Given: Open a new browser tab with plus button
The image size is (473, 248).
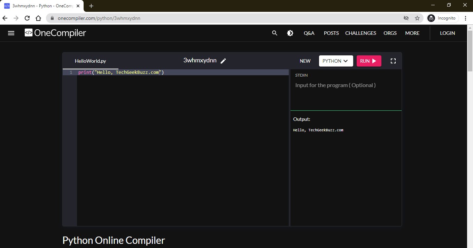Looking at the screenshot, I should pyautogui.click(x=91, y=6).
